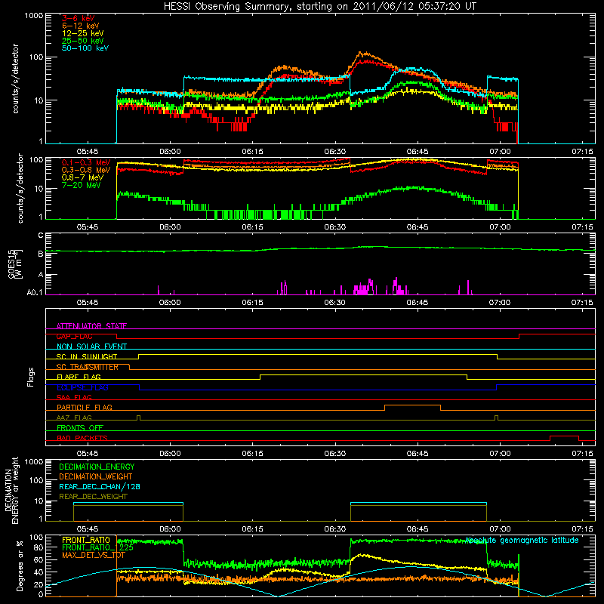This screenshot has height=604, width=604.
Task: Select the ECLIPSE_FLAG label
Action: pyautogui.click(x=82, y=387)
